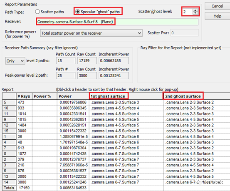Click the # Rays column header
Screen dimensions: 230x191
[x=24, y=96]
